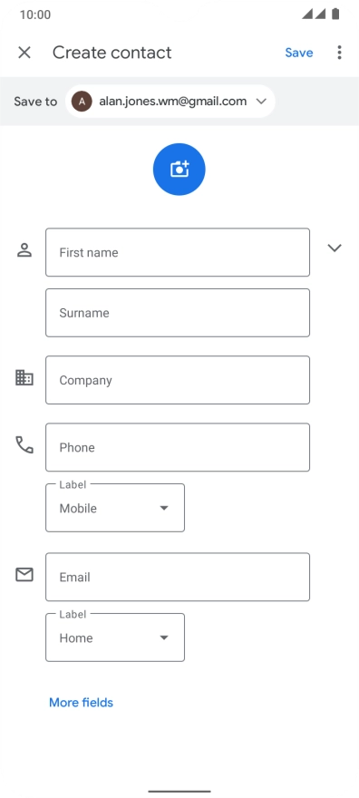
Task: Open the Save to account dropdown
Action: 170,102
